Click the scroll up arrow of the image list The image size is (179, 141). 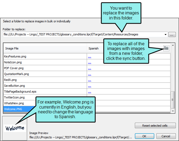173,45
